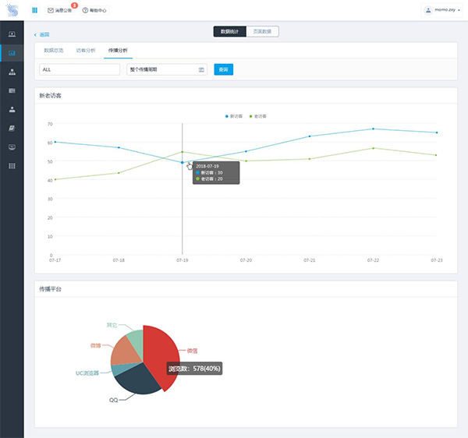Click the blue 查询 button

coord(224,69)
